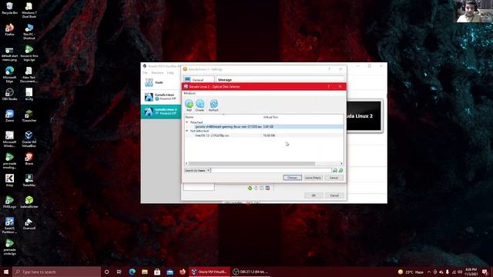Click Cancel in the Settings window
493x277 pixels.
click(334, 195)
